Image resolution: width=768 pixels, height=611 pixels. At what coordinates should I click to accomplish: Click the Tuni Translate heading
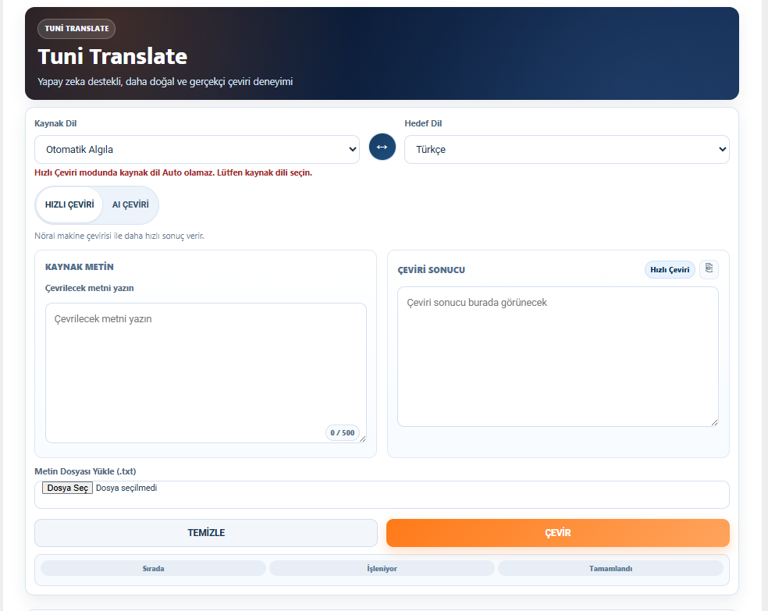tap(112, 56)
